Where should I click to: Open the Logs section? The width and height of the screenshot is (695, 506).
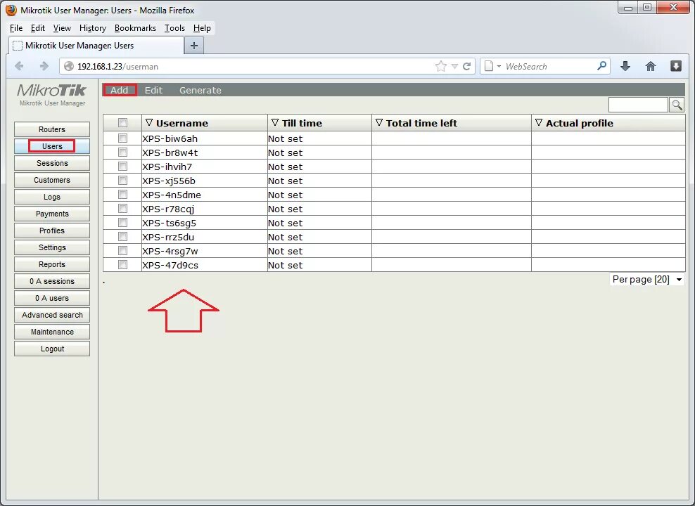(x=52, y=197)
